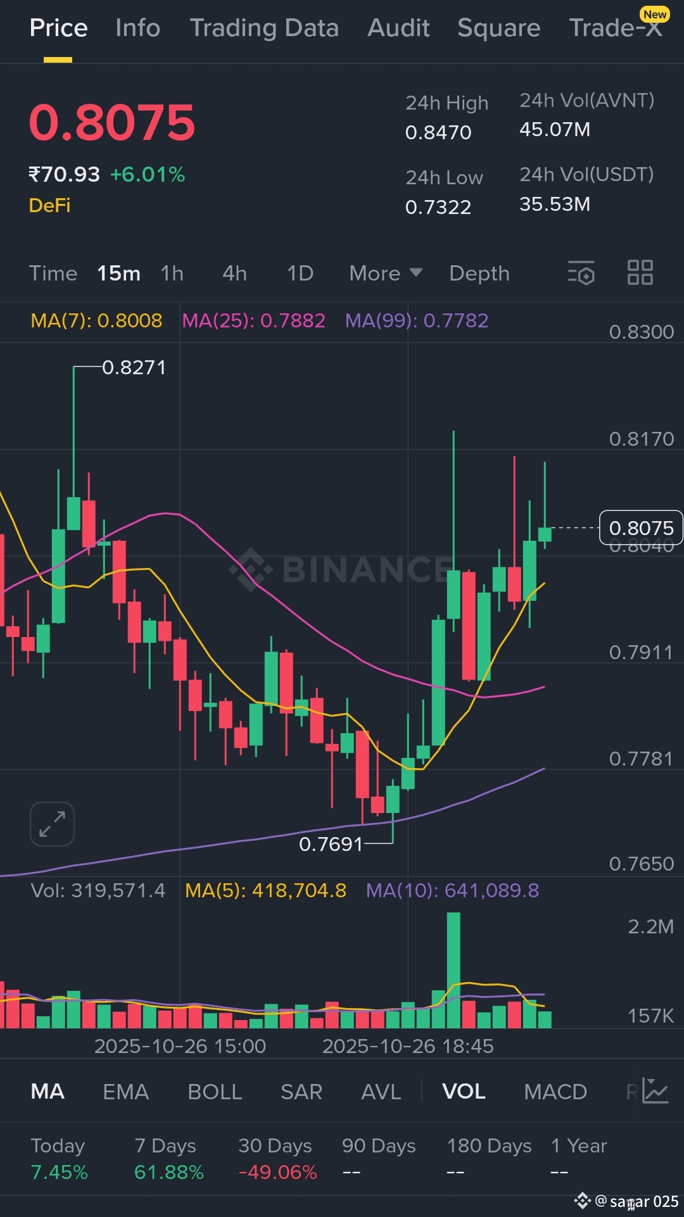
Task: Expand chart to fullscreen with arrows icon
Action: coord(52,824)
